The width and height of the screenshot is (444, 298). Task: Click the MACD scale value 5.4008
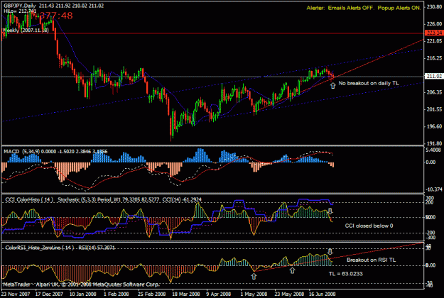point(433,150)
